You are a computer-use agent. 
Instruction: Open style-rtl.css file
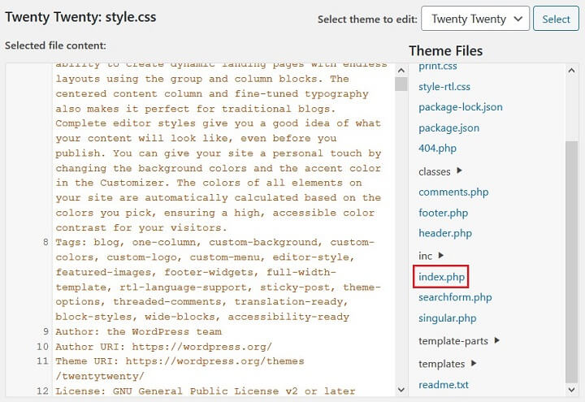(444, 87)
